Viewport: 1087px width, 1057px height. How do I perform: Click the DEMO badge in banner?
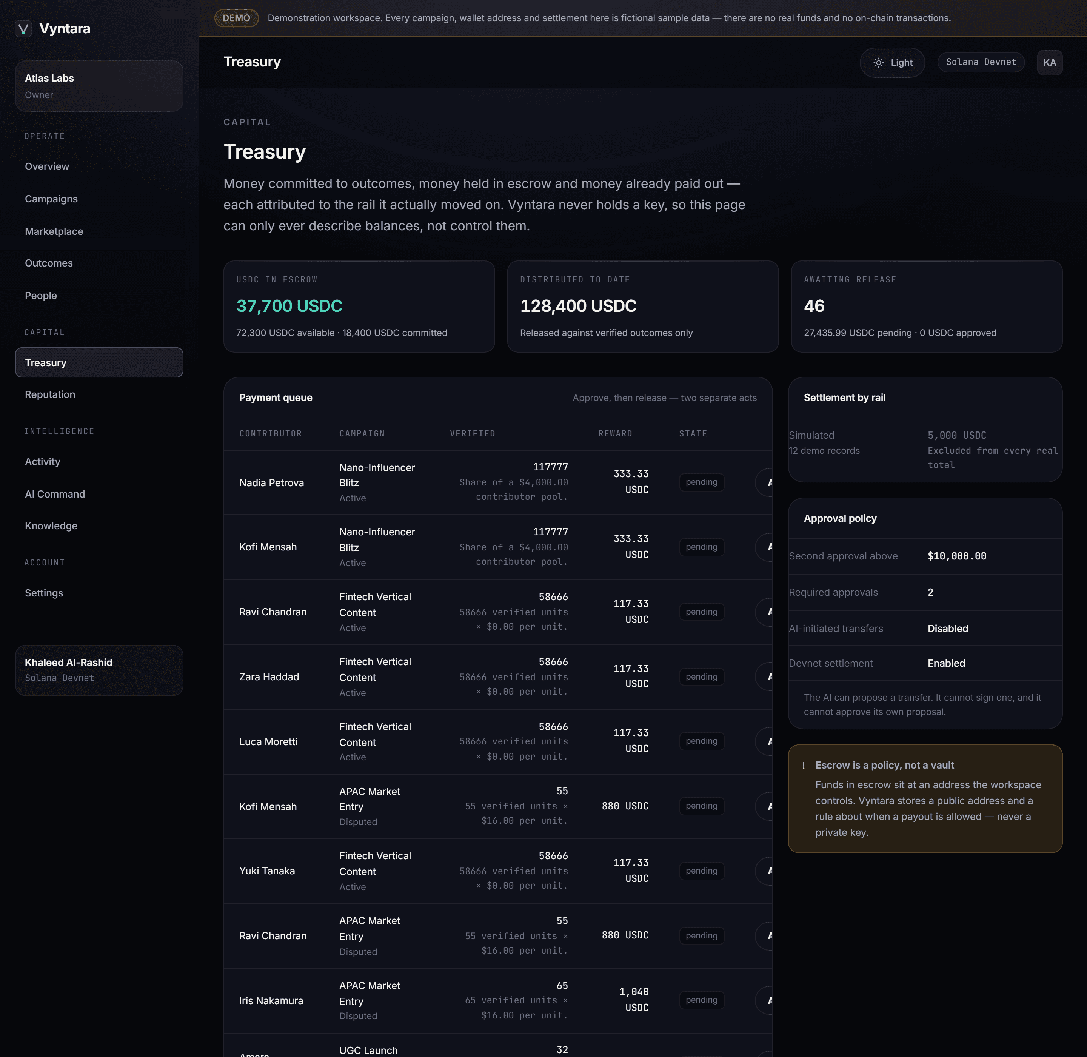coord(237,18)
